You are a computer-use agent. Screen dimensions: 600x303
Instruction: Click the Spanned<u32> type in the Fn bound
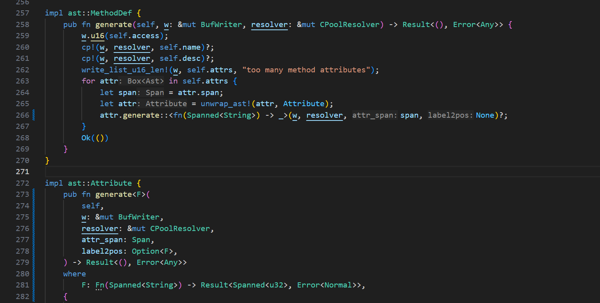pyautogui.click(x=260, y=285)
